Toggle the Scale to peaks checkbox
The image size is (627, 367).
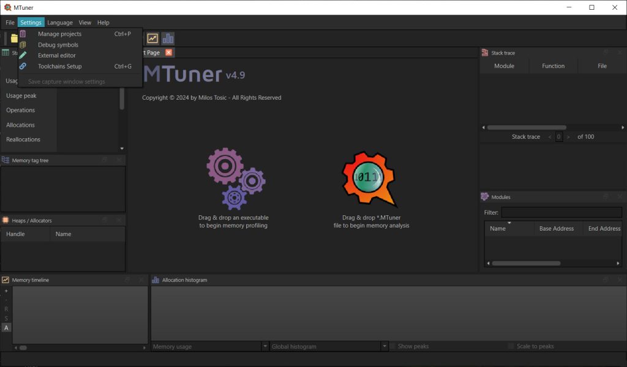click(x=511, y=346)
